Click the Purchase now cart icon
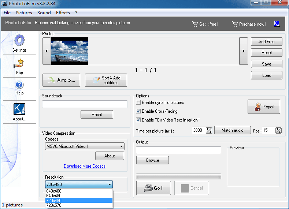The height and width of the screenshot is (209, 289). click(x=234, y=24)
